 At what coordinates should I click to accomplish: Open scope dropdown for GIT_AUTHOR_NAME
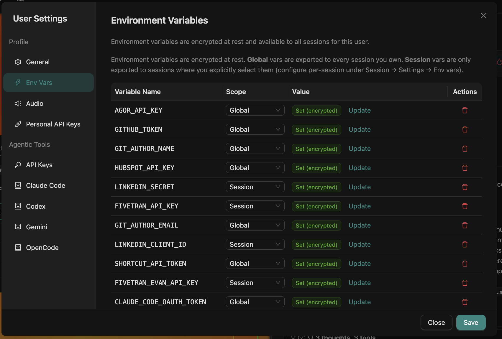[255, 149]
